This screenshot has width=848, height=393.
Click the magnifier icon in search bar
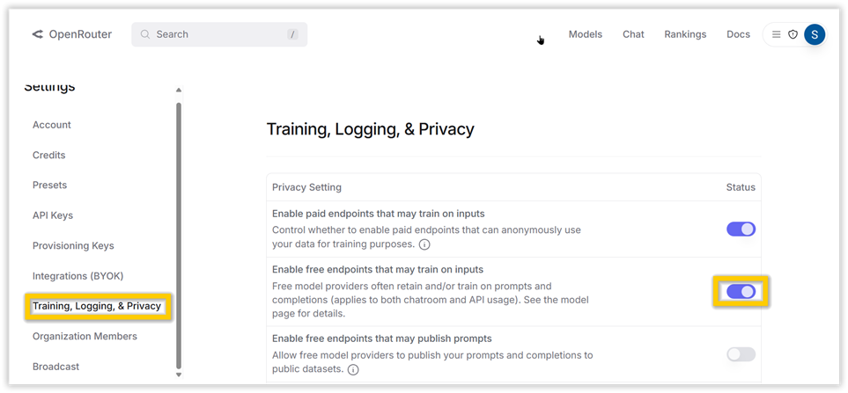145,34
